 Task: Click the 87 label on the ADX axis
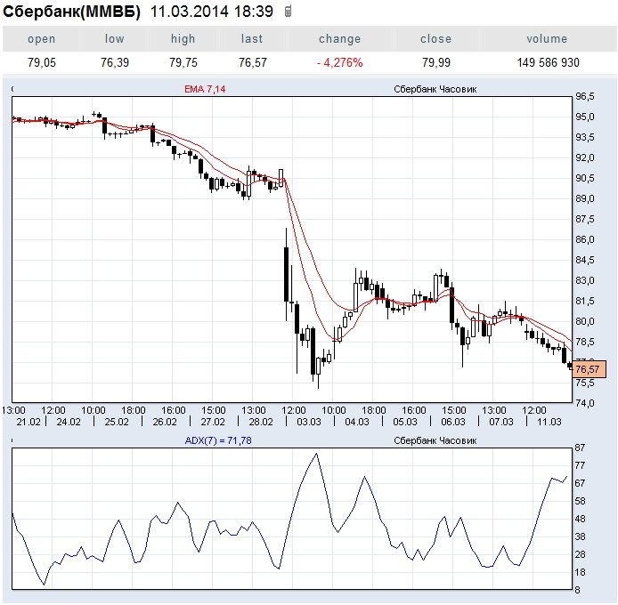point(581,448)
